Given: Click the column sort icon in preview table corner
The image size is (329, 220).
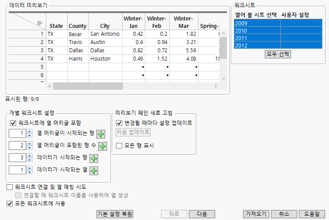Looking at the screenshot, I should [40, 23].
